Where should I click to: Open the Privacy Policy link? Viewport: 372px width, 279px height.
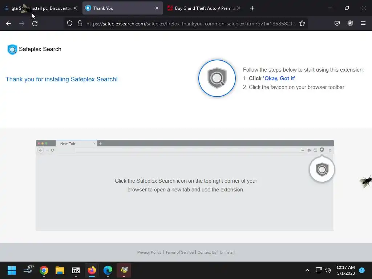(x=149, y=252)
